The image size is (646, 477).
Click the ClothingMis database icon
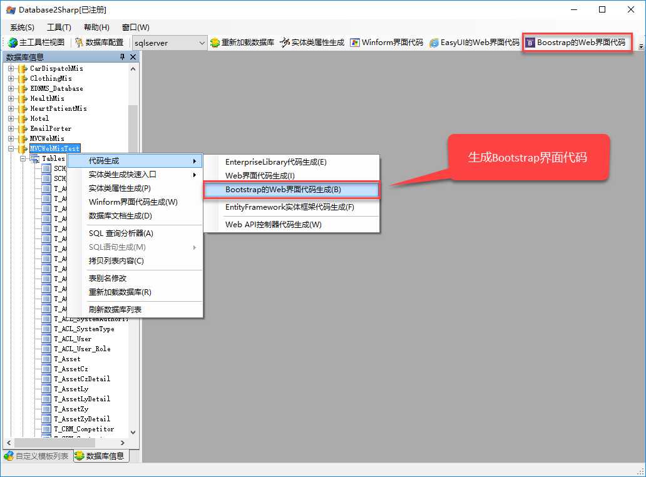(x=23, y=78)
